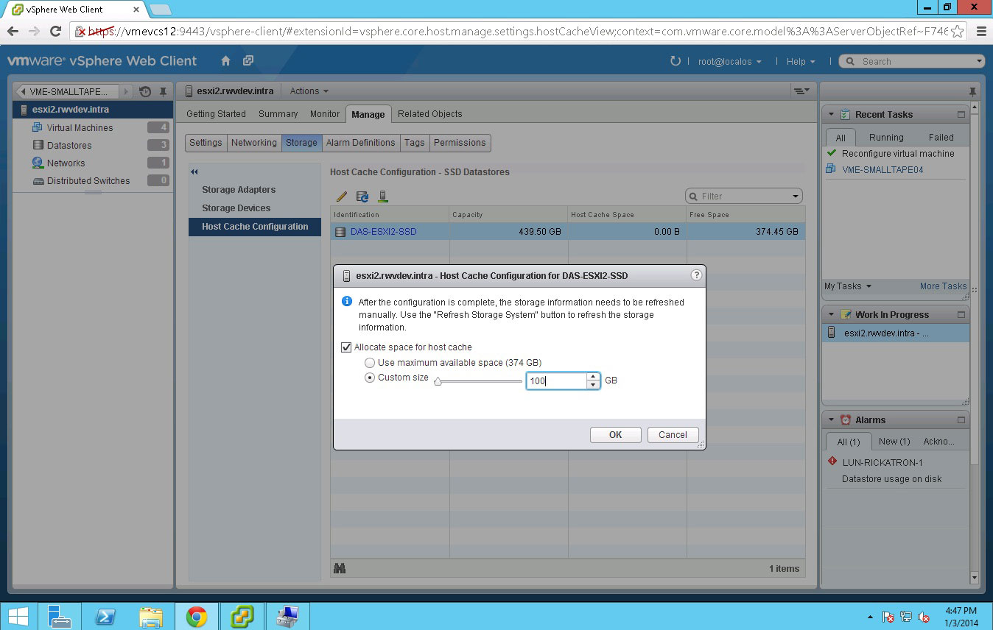The height and width of the screenshot is (630, 993).
Task: Show Failed tasks tab
Action: (x=941, y=138)
